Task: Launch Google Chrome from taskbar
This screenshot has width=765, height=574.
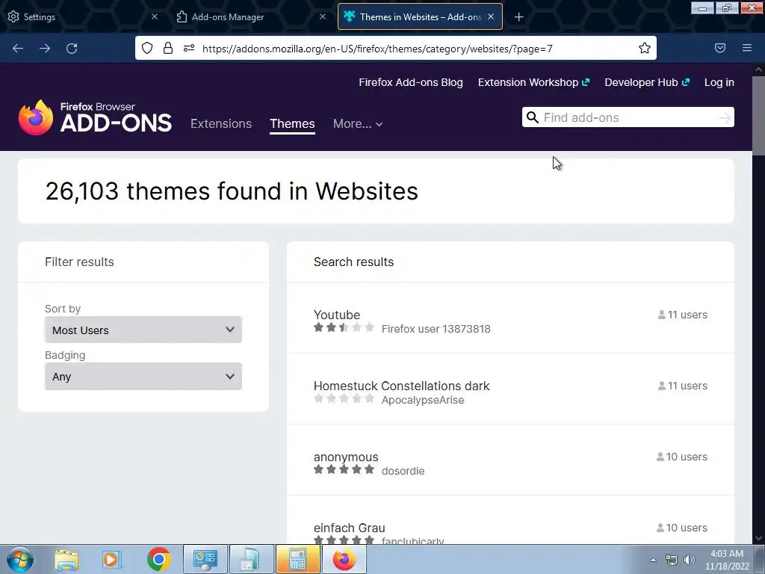Action: pyautogui.click(x=158, y=559)
